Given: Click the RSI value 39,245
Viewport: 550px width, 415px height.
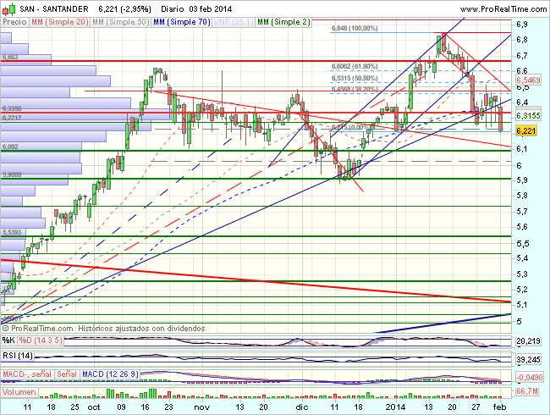Looking at the screenshot, I should (528, 360).
